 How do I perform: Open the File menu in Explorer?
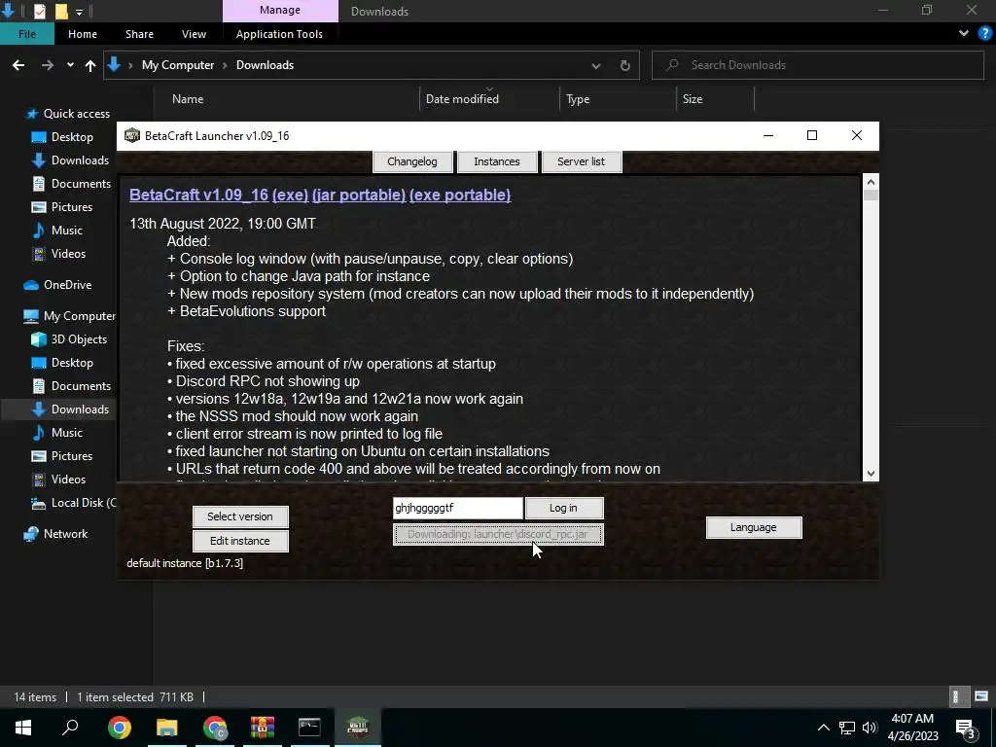click(x=26, y=34)
